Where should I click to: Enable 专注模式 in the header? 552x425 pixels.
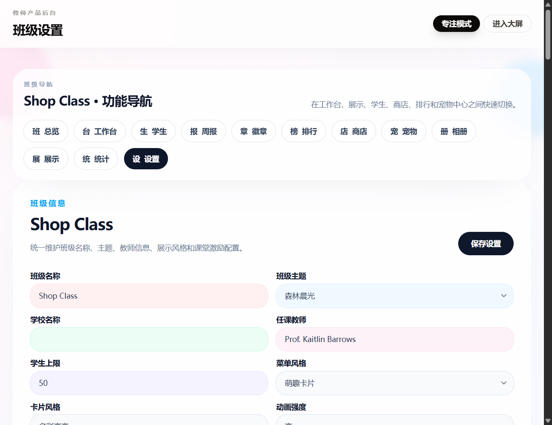(x=456, y=23)
